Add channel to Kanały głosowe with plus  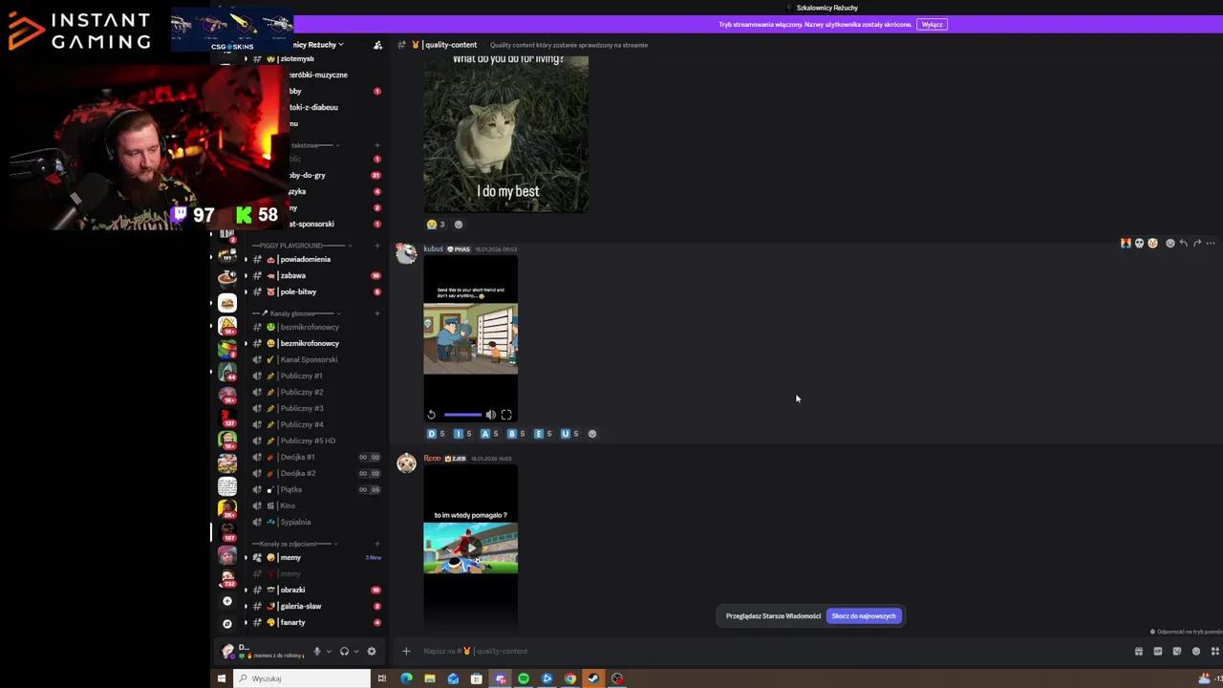(377, 313)
